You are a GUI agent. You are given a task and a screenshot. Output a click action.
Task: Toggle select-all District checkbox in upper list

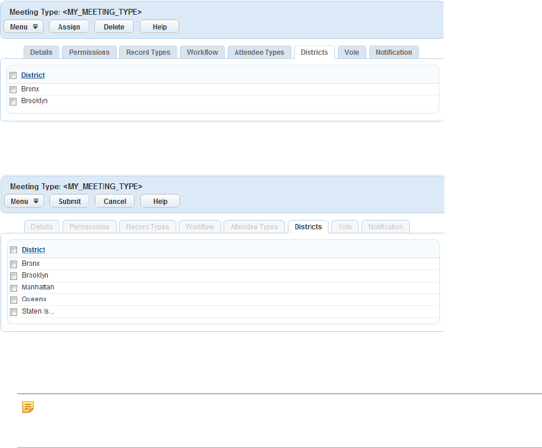click(x=13, y=75)
